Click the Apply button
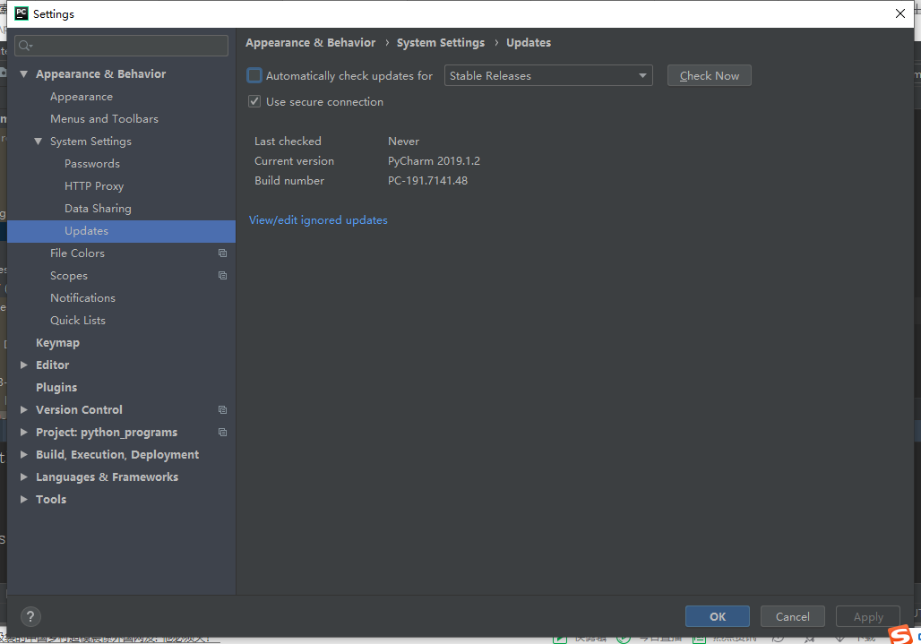 point(868,616)
